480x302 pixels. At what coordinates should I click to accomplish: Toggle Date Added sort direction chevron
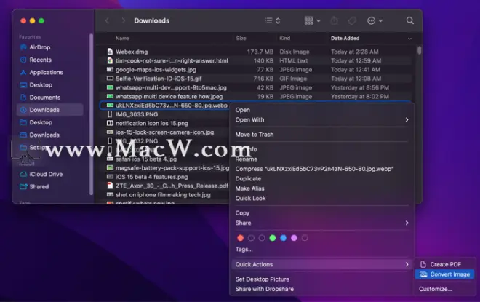click(x=409, y=39)
